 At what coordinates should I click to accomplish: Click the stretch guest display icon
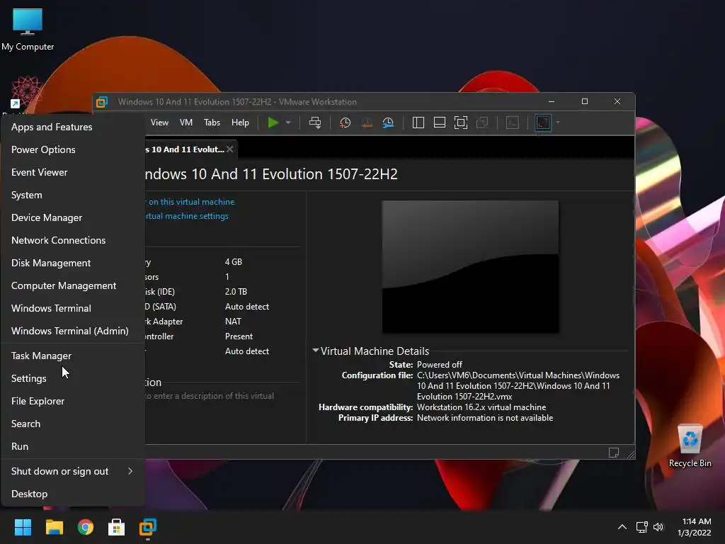[543, 123]
